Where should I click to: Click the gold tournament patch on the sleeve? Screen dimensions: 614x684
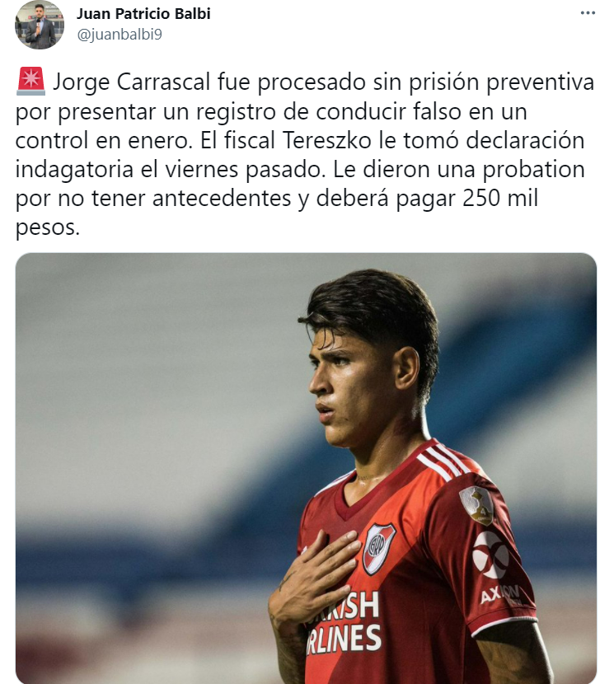click(x=477, y=505)
